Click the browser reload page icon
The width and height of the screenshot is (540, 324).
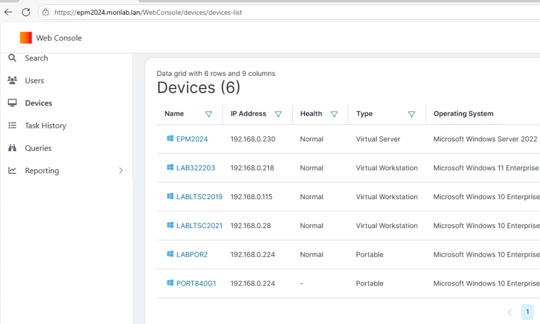(x=26, y=12)
